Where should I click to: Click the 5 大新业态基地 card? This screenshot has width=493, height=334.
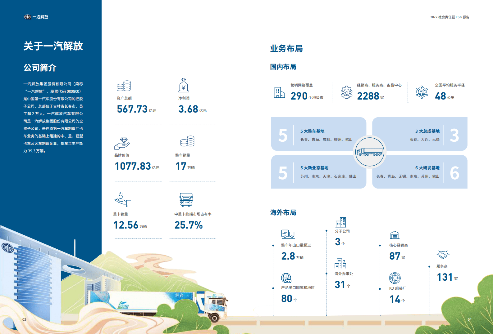pyautogui.click(x=319, y=172)
